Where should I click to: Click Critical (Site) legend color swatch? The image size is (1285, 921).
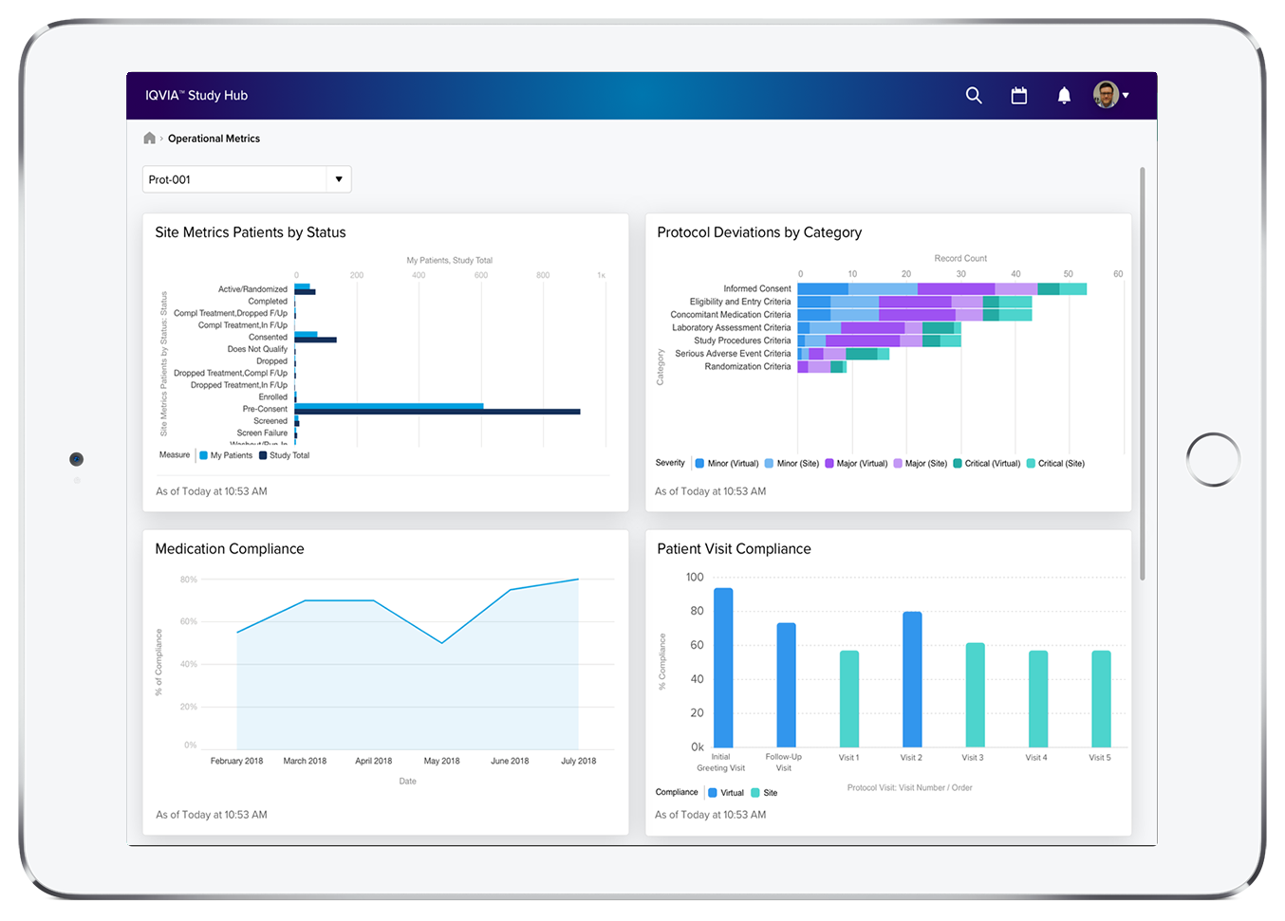(x=1031, y=464)
